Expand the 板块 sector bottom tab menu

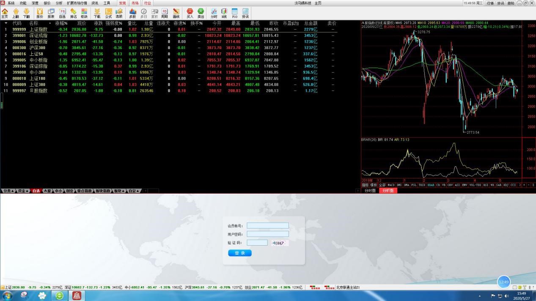[x=119, y=191]
